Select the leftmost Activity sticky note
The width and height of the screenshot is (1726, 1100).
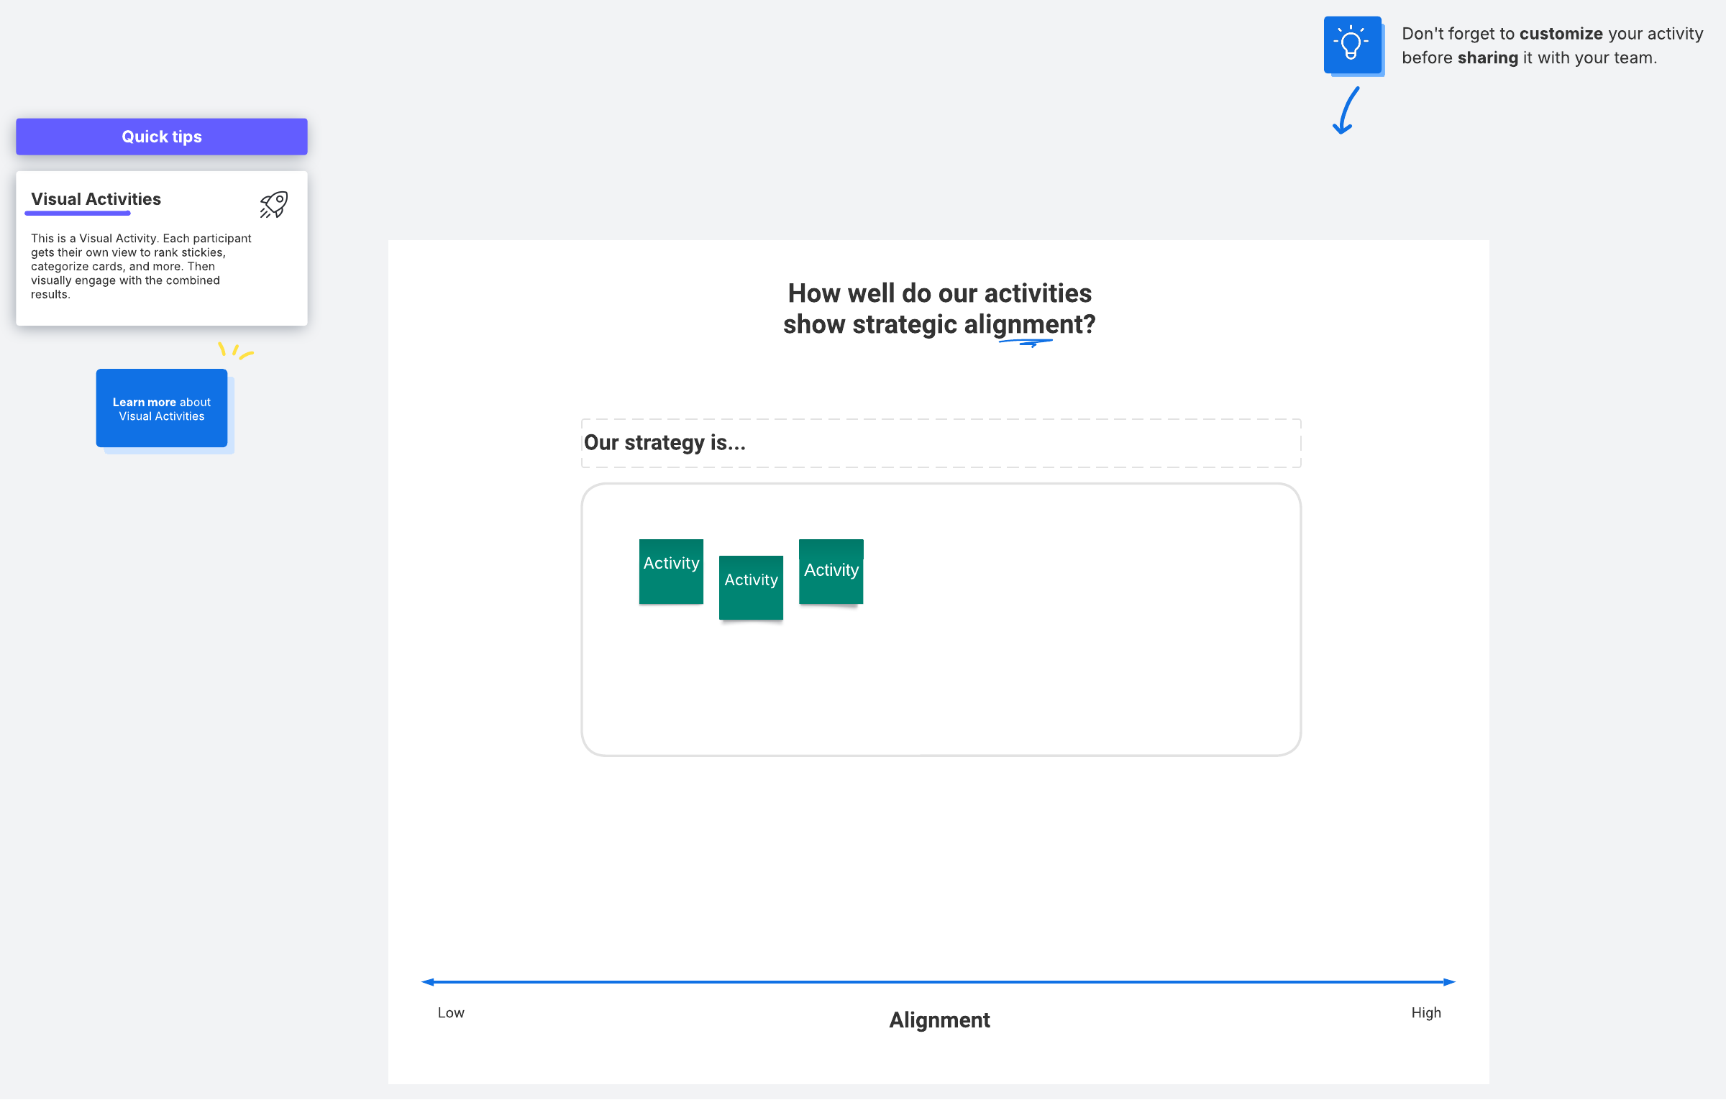(671, 572)
